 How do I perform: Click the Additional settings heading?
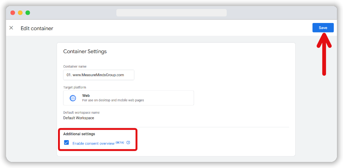click(x=79, y=134)
